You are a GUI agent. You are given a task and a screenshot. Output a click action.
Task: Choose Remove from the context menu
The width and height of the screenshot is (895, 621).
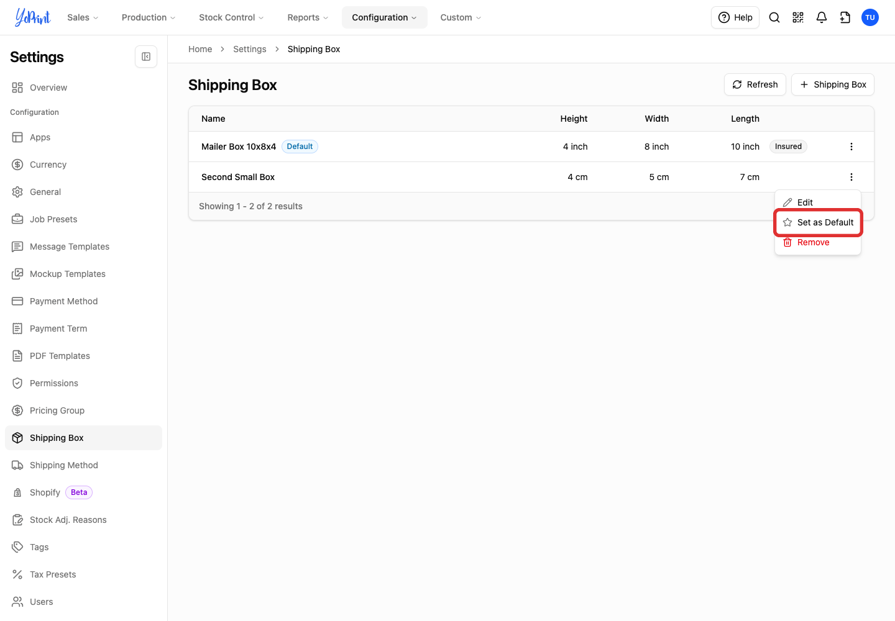[x=818, y=242]
